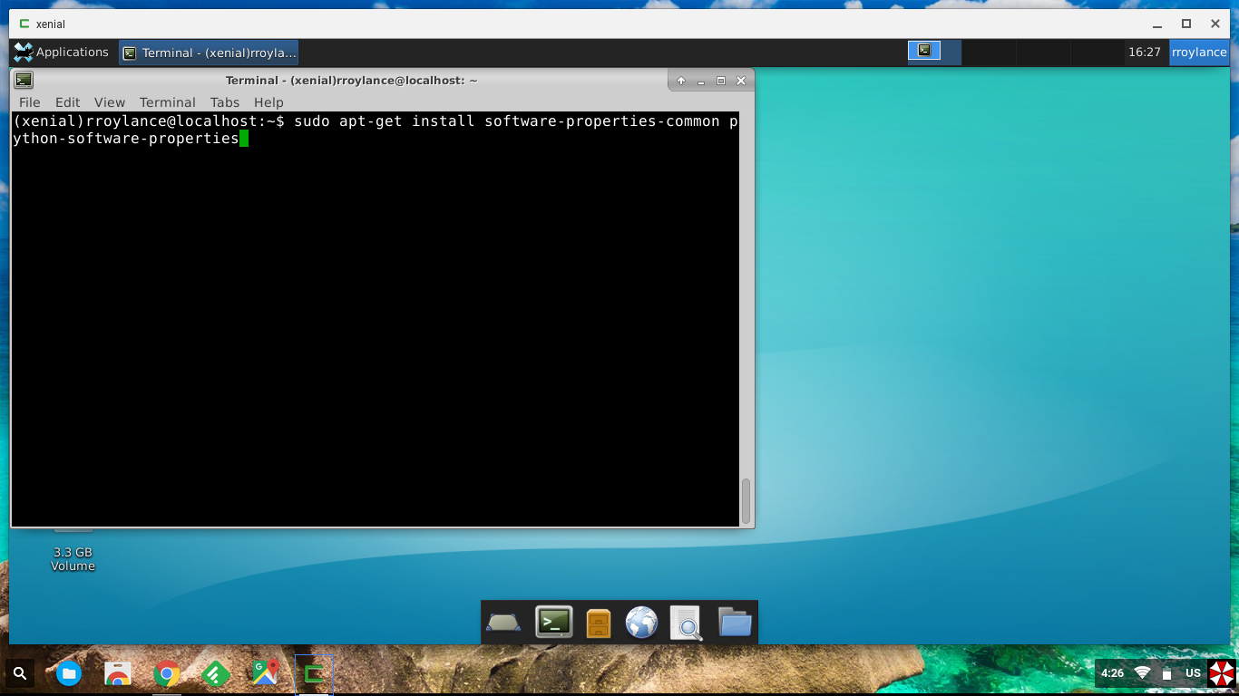Click the up-arrow shade button on the Terminal title bar
Viewport: 1239px width, 696px height.
[681, 81]
